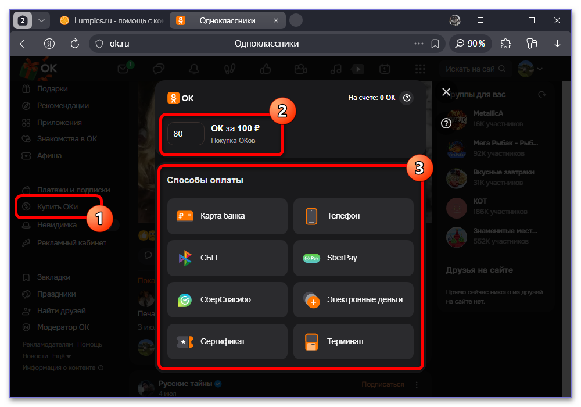
Task: Select Электронные деньги payment option
Action: tap(353, 299)
